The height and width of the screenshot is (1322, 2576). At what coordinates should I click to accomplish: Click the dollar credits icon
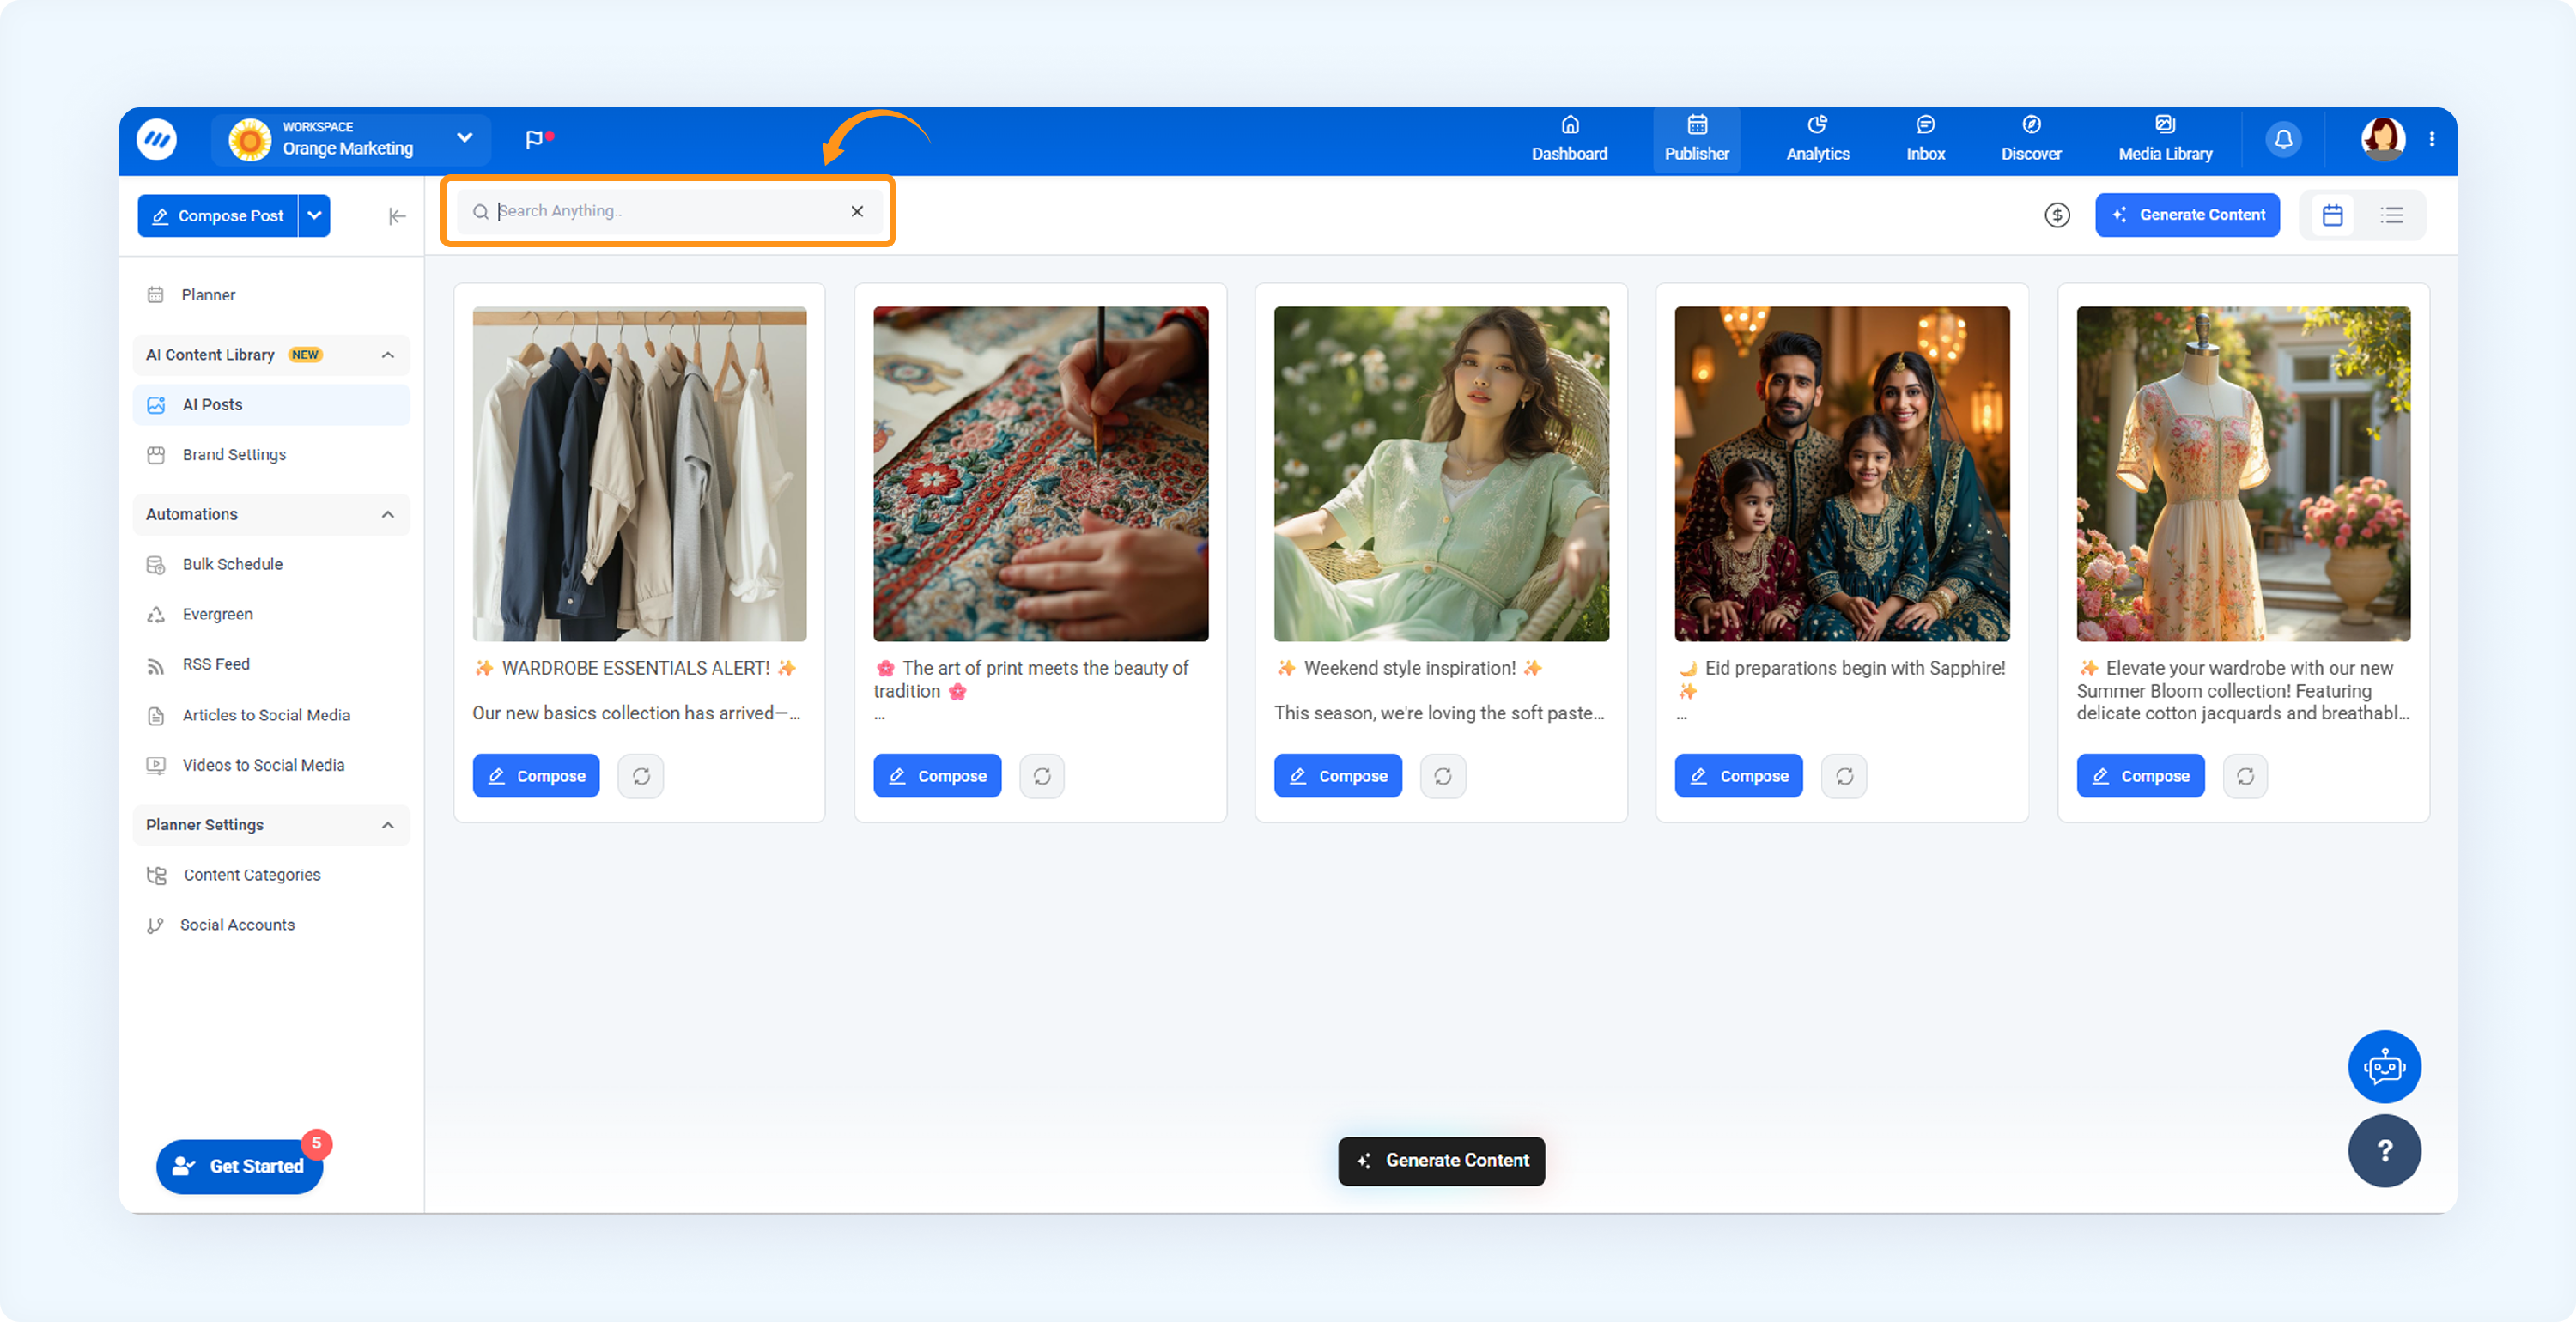coord(2057,215)
